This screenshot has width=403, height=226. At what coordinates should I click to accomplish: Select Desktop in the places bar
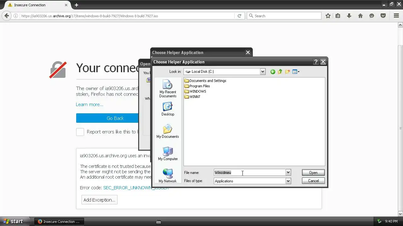[167, 109]
